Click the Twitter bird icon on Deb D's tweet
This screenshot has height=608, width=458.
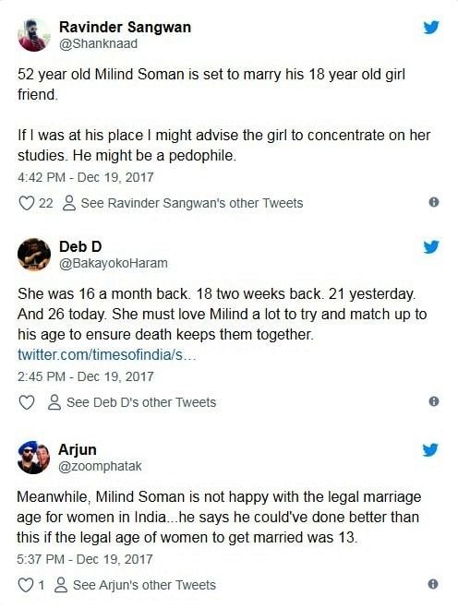pos(431,246)
